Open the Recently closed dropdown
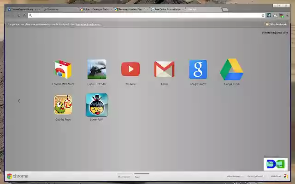The width and height of the screenshot is (295, 184). pos(256,176)
